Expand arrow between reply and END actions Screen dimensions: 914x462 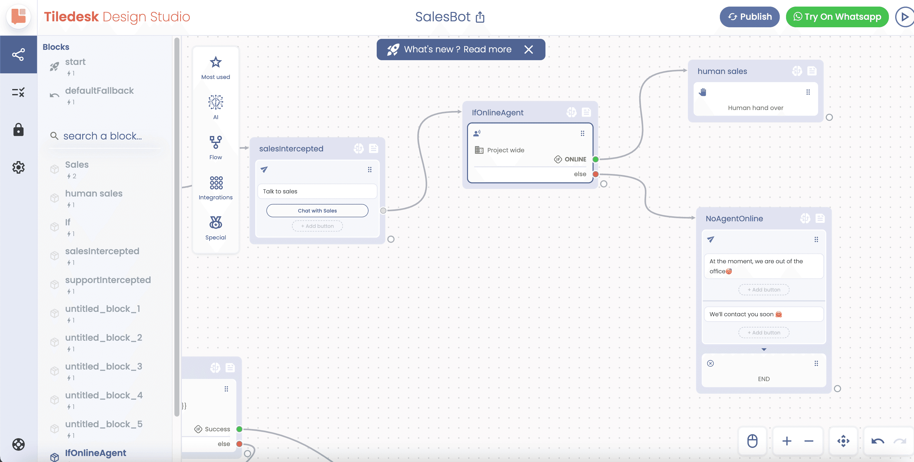pos(764,349)
